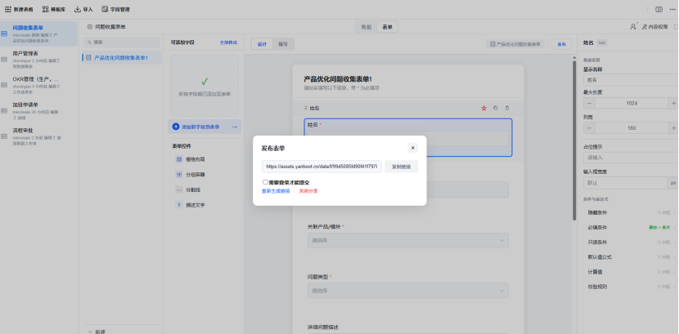Toggle the side panel layout icon at top right
679x334 pixels.
(659, 9)
